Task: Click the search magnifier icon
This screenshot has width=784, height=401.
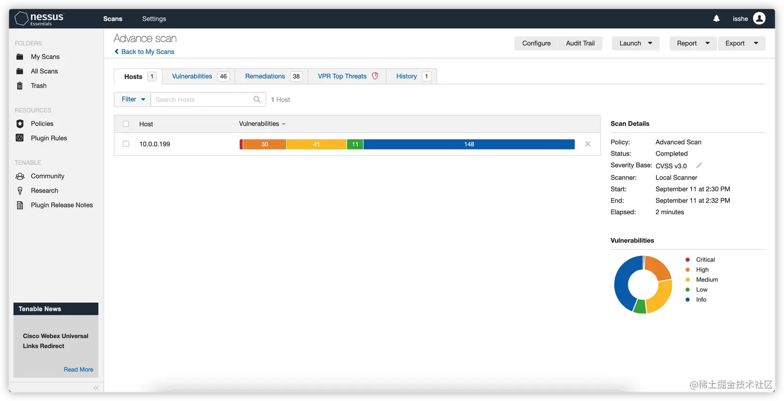Action: click(x=257, y=100)
